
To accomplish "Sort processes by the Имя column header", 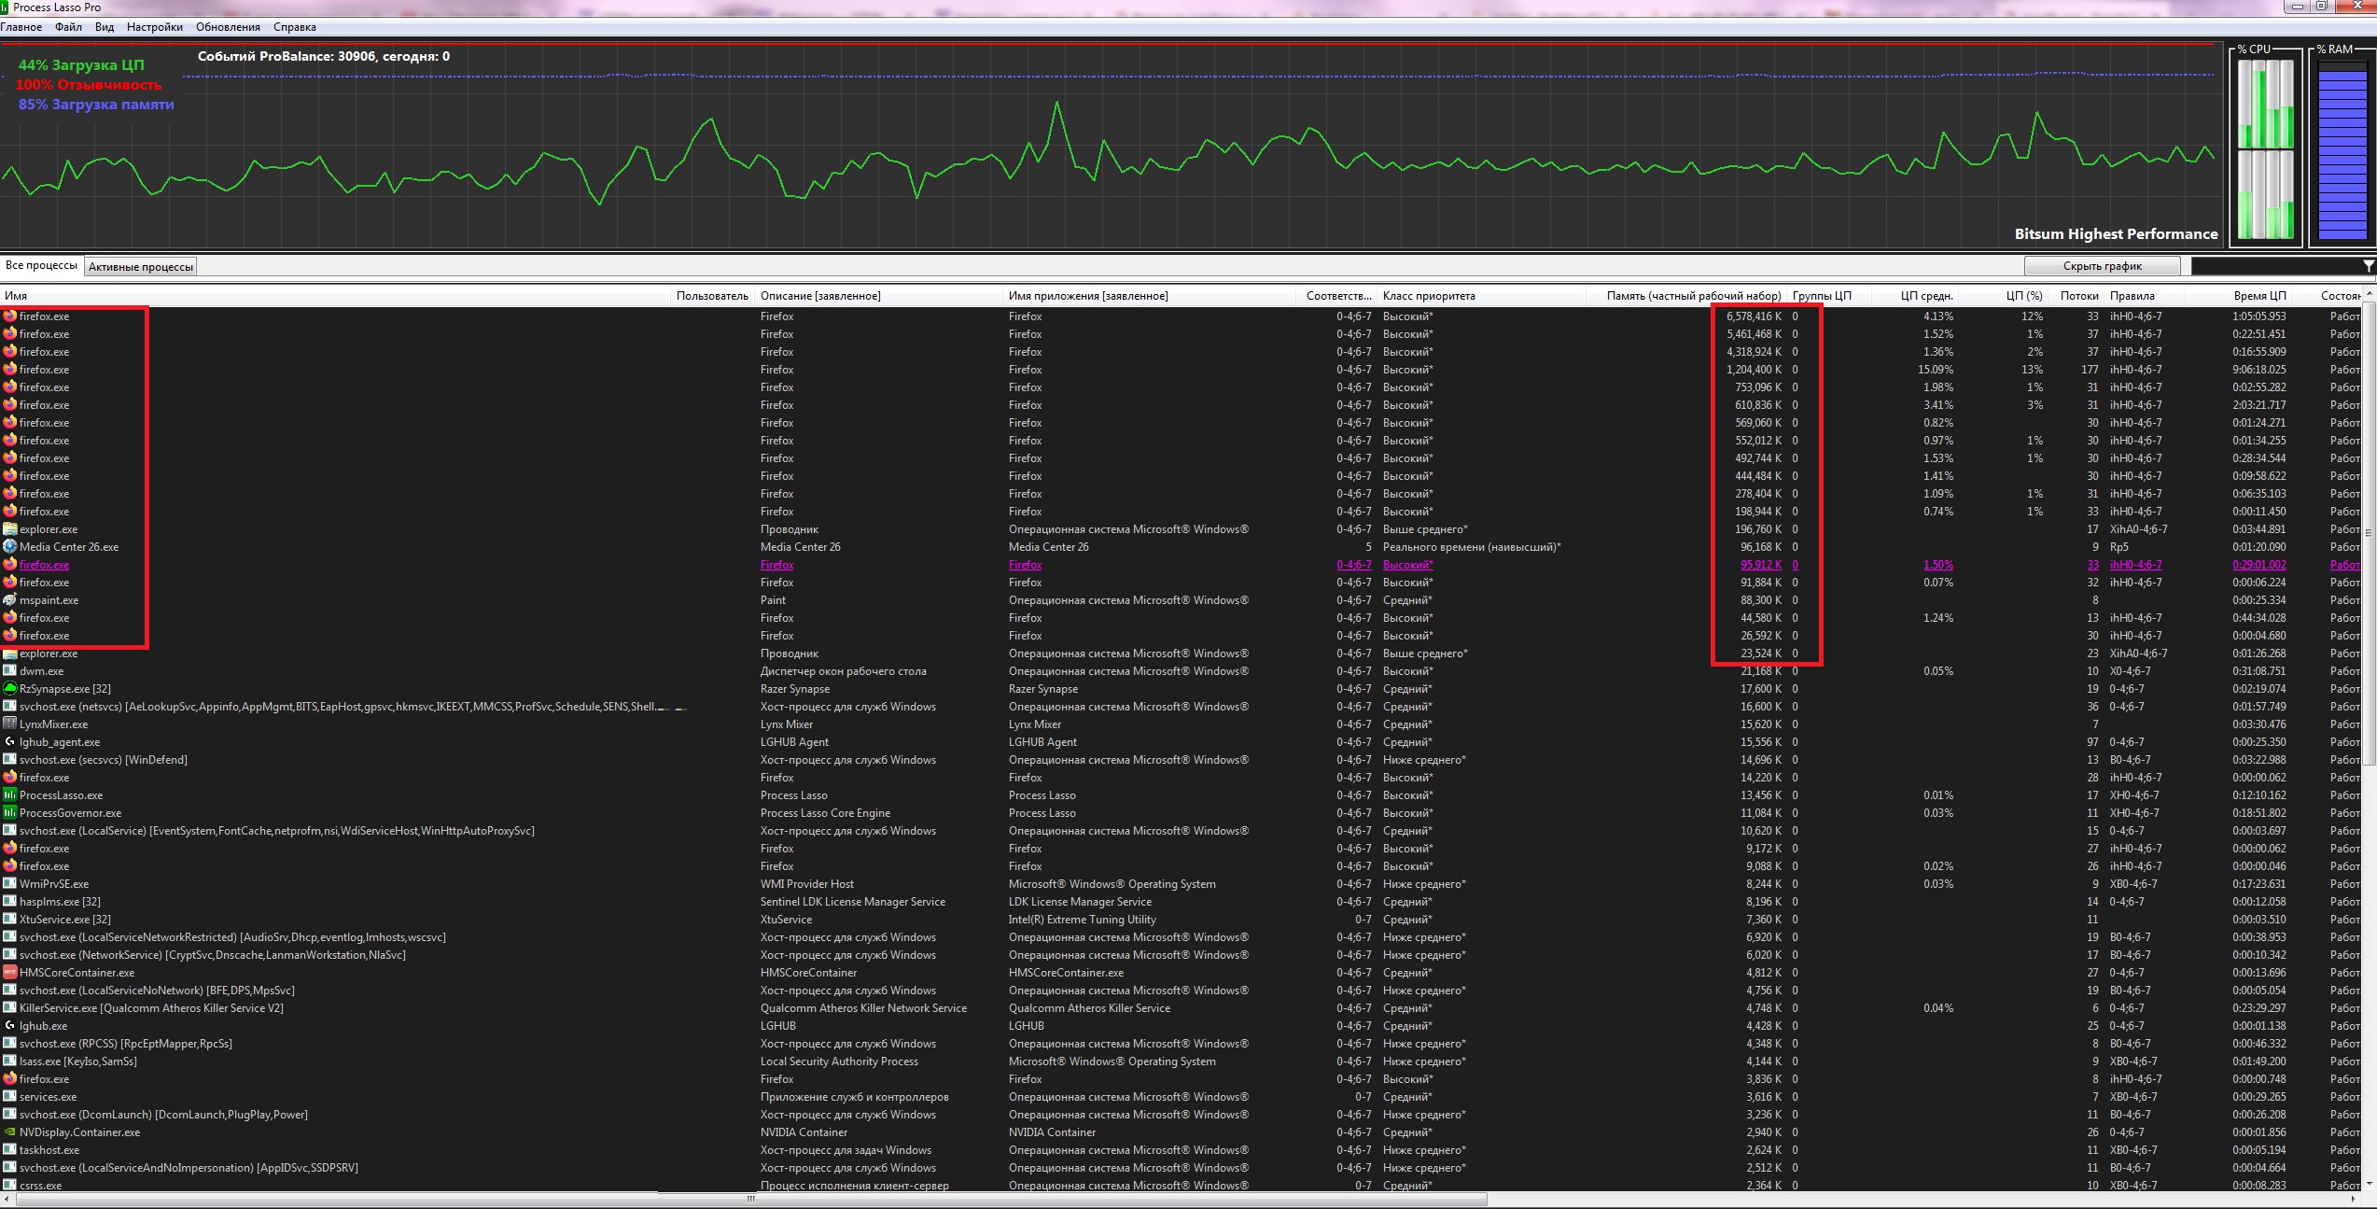I will pyautogui.click(x=336, y=296).
